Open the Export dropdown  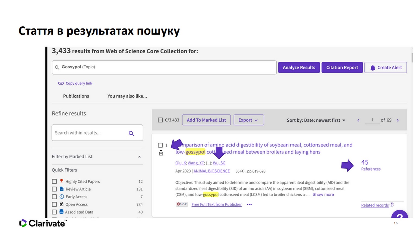(x=248, y=120)
